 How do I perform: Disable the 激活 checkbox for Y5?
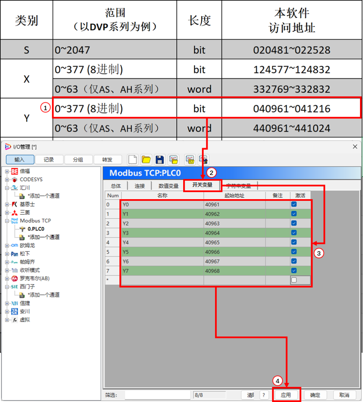[294, 252]
